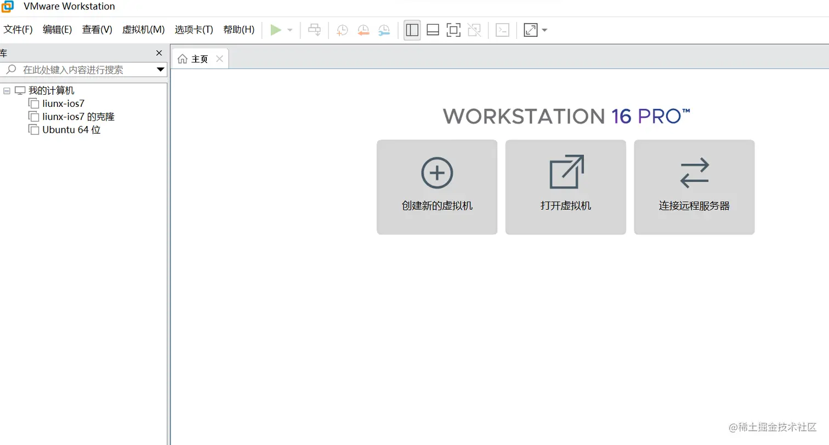The height and width of the screenshot is (445, 829).
Task: Click the Unity mode toolbar icon
Action: point(474,30)
